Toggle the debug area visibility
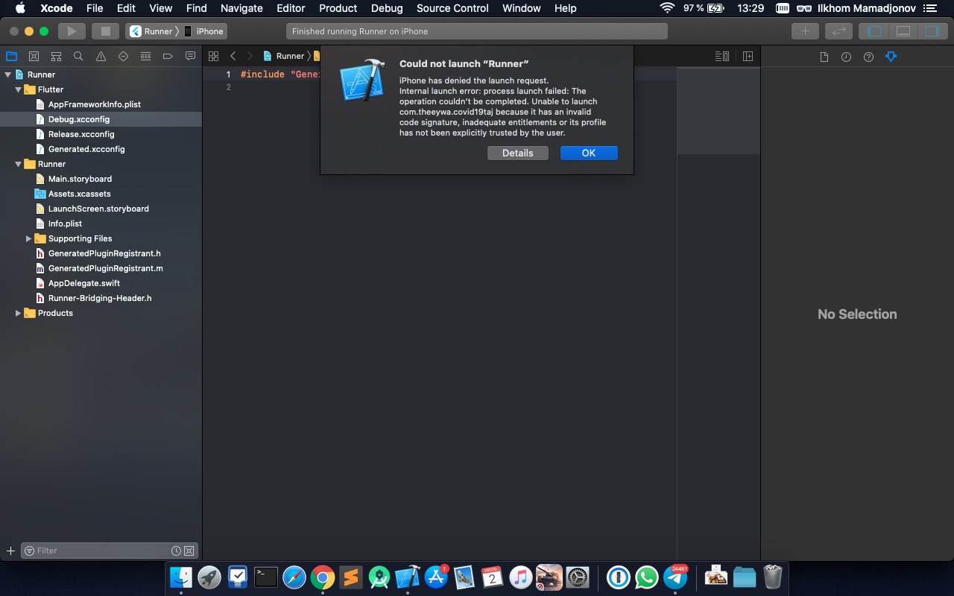Viewport: 954px width, 596px height. point(903,31)
